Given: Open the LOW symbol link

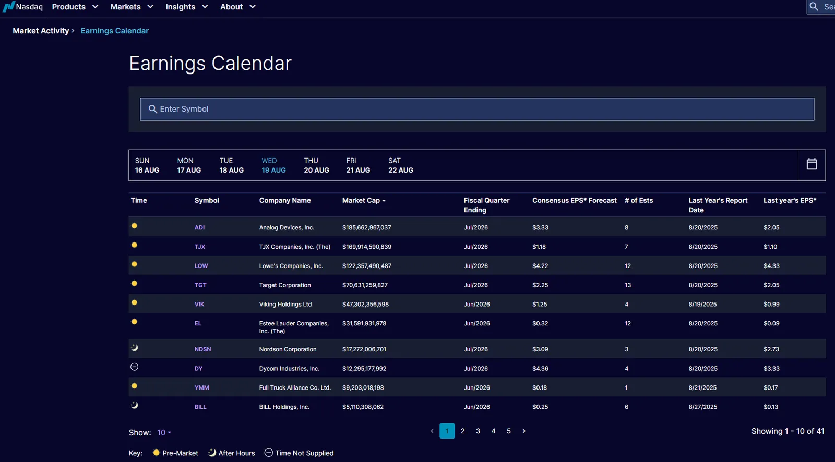Looking at the screenshot, I should [x=201, y=266].
